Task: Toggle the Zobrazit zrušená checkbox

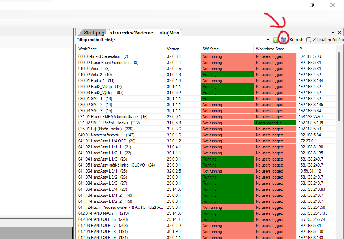Action: (x=308, y=40)
